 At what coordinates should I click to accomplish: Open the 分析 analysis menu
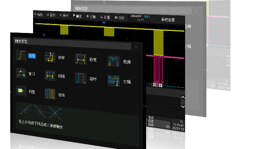coord(120,18)
